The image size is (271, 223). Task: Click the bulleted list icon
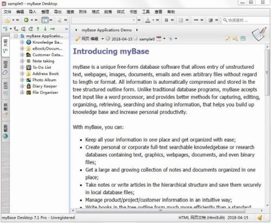click(181, 20)
